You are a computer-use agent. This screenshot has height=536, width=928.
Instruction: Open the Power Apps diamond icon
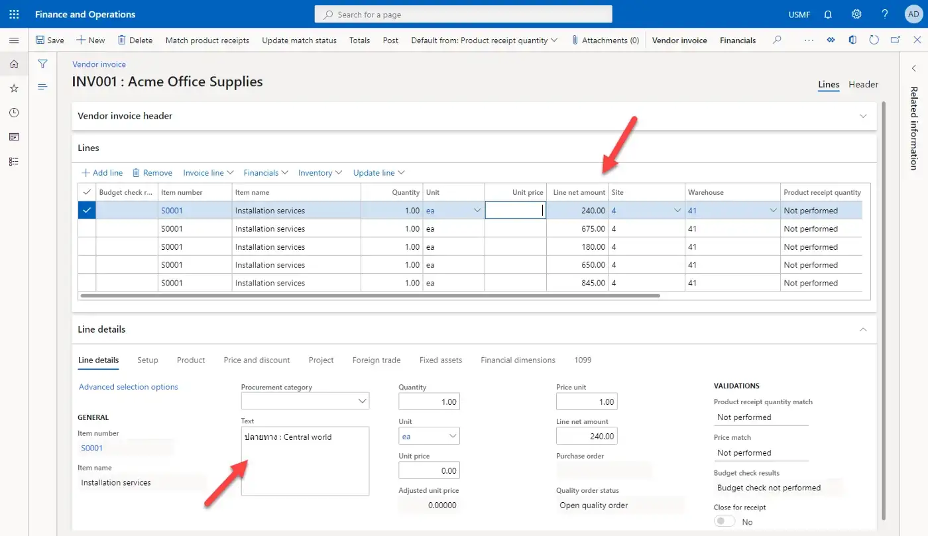click(831, 40)
